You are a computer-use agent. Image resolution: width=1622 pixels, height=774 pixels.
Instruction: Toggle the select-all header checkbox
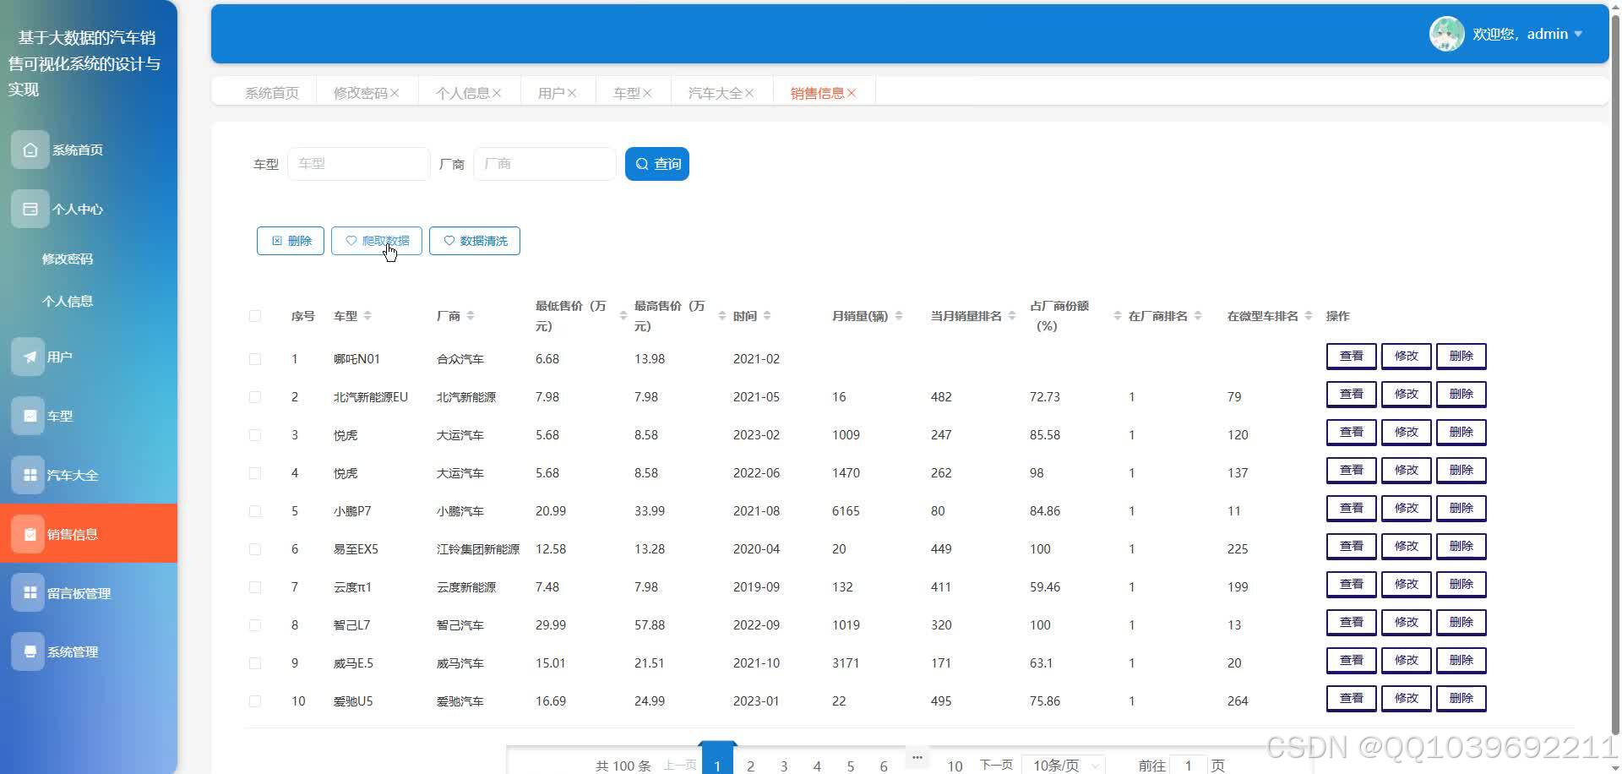(x=255, y=316)
